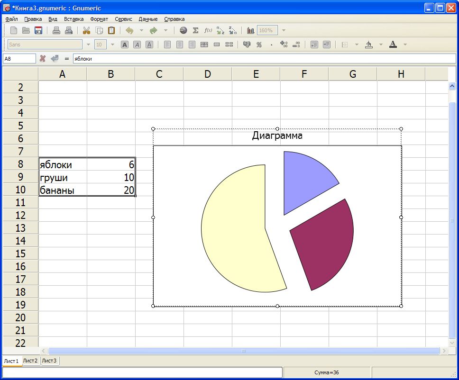Open the undo history dropdown arrow
Viewport: 459px width, 380px height.
tap(141, 30)
